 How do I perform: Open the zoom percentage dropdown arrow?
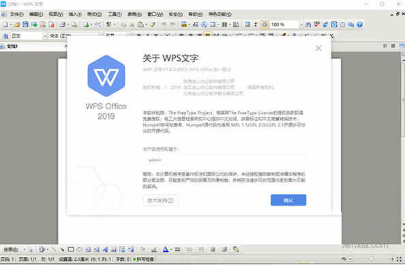point(301,25)
